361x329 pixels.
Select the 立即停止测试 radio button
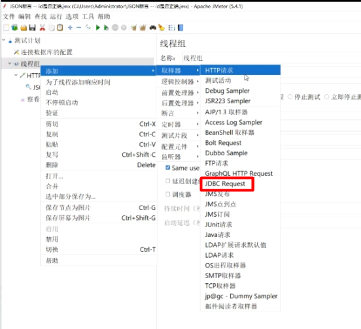coord(326,97)
